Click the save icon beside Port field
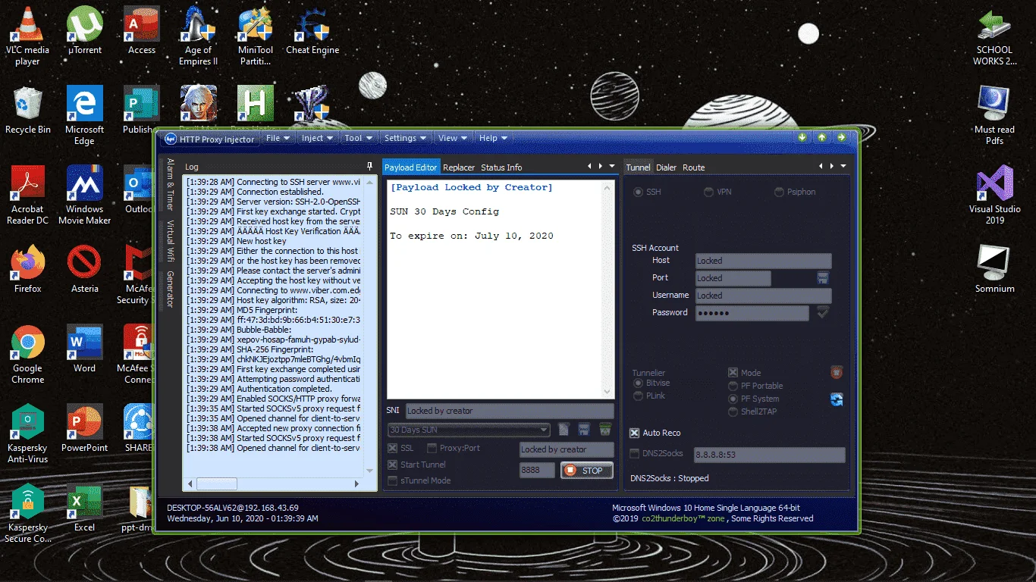The height and width of the screenshot is (582, 1036). pyautogui.click(x=823, y=278)
